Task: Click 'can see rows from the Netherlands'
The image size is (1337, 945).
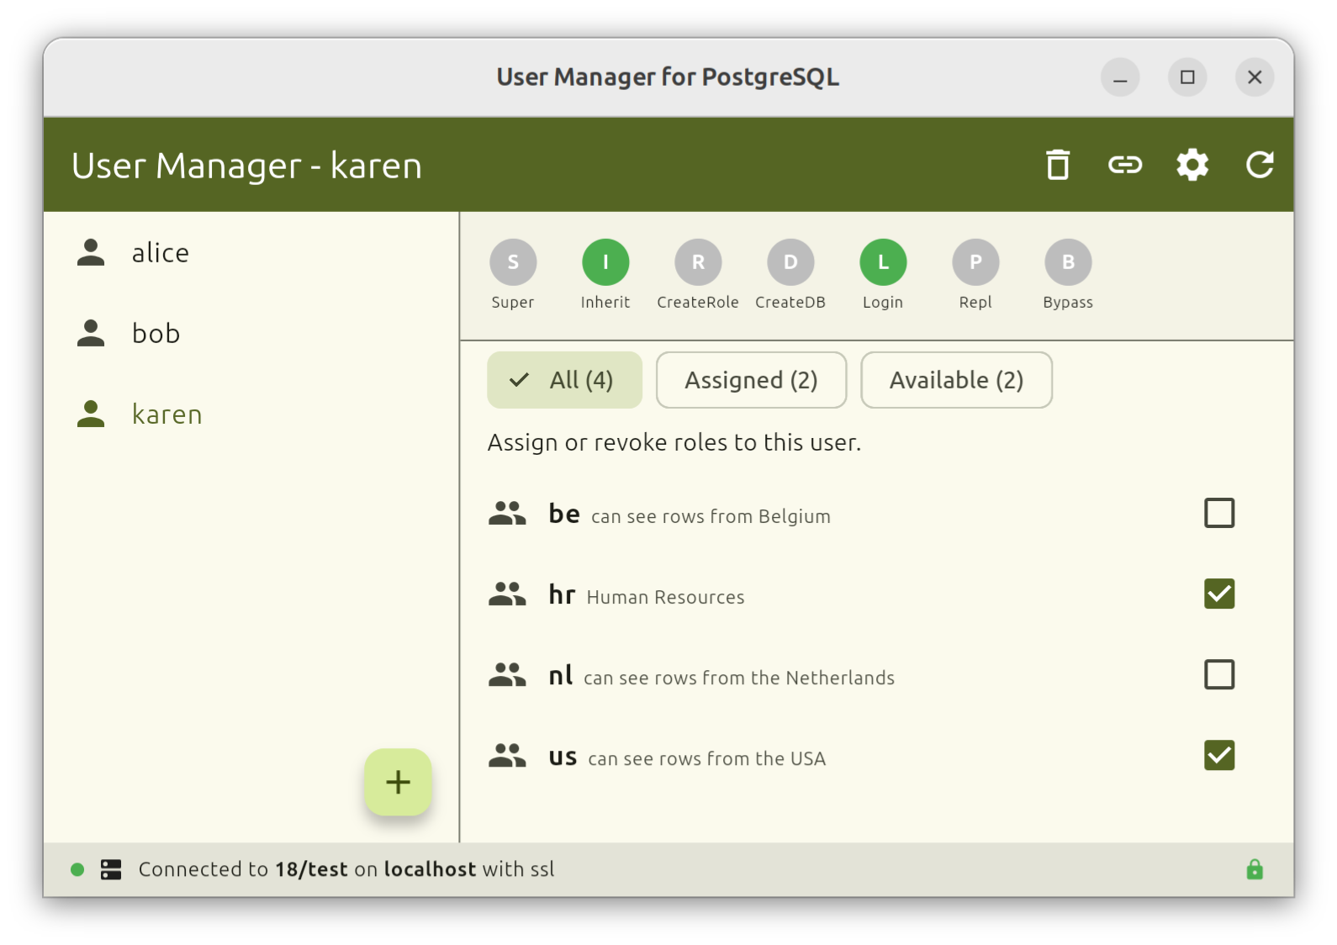Action: point(739,678)
